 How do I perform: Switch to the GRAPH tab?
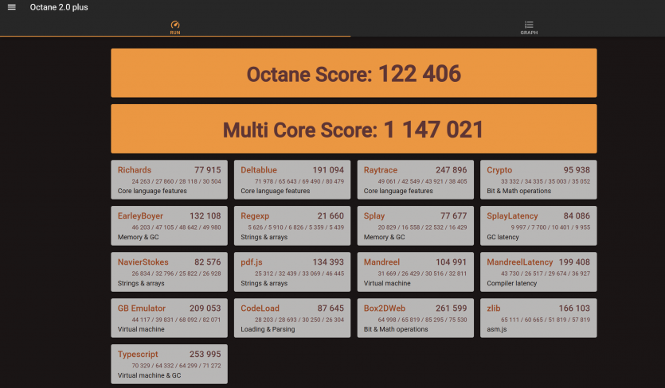(529, 29)
